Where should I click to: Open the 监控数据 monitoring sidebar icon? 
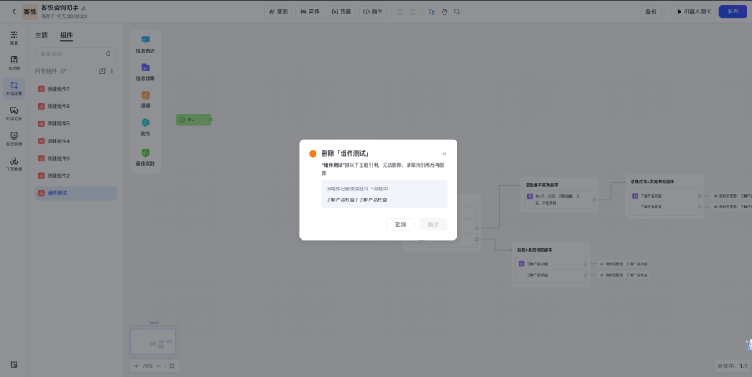[14, 136]
